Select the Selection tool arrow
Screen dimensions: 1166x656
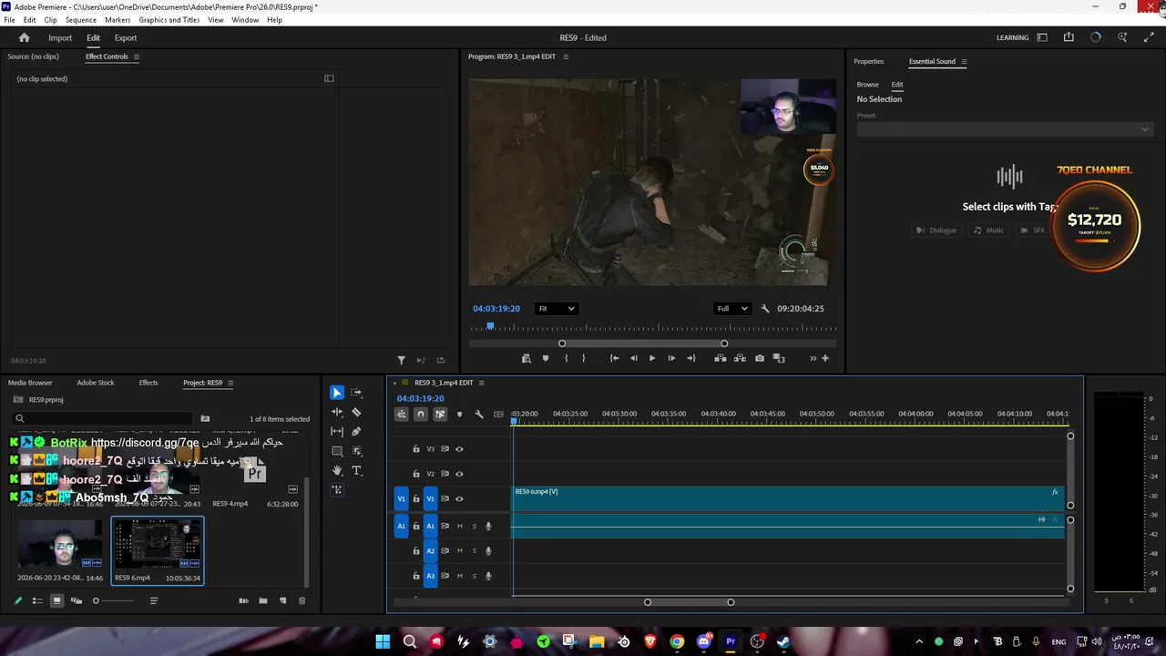(337, 393)
